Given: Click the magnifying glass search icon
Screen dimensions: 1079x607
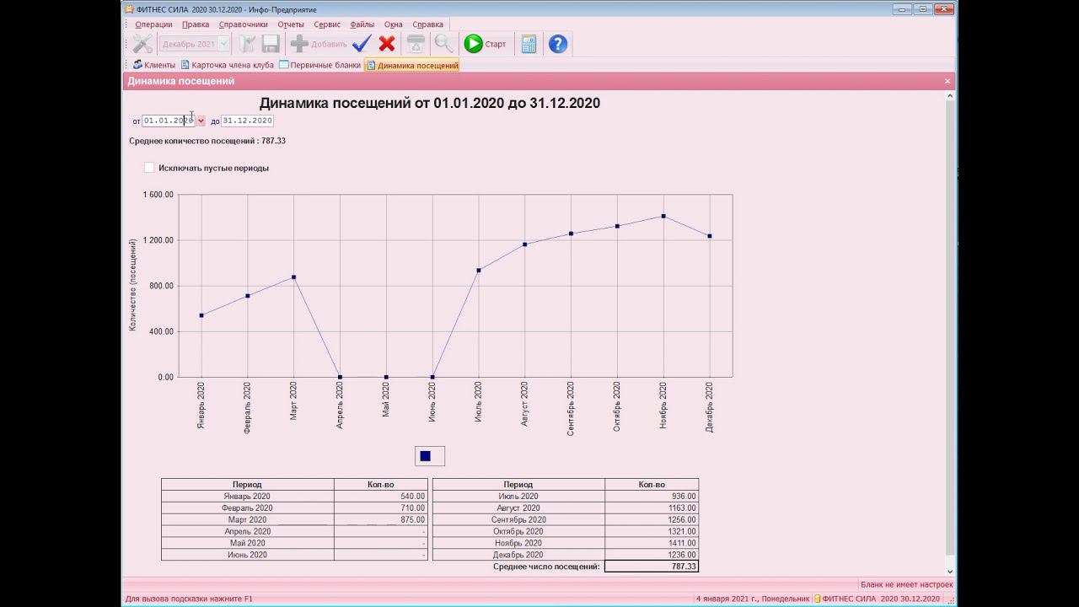Looking at the screenshot, I should pos(443,44).
